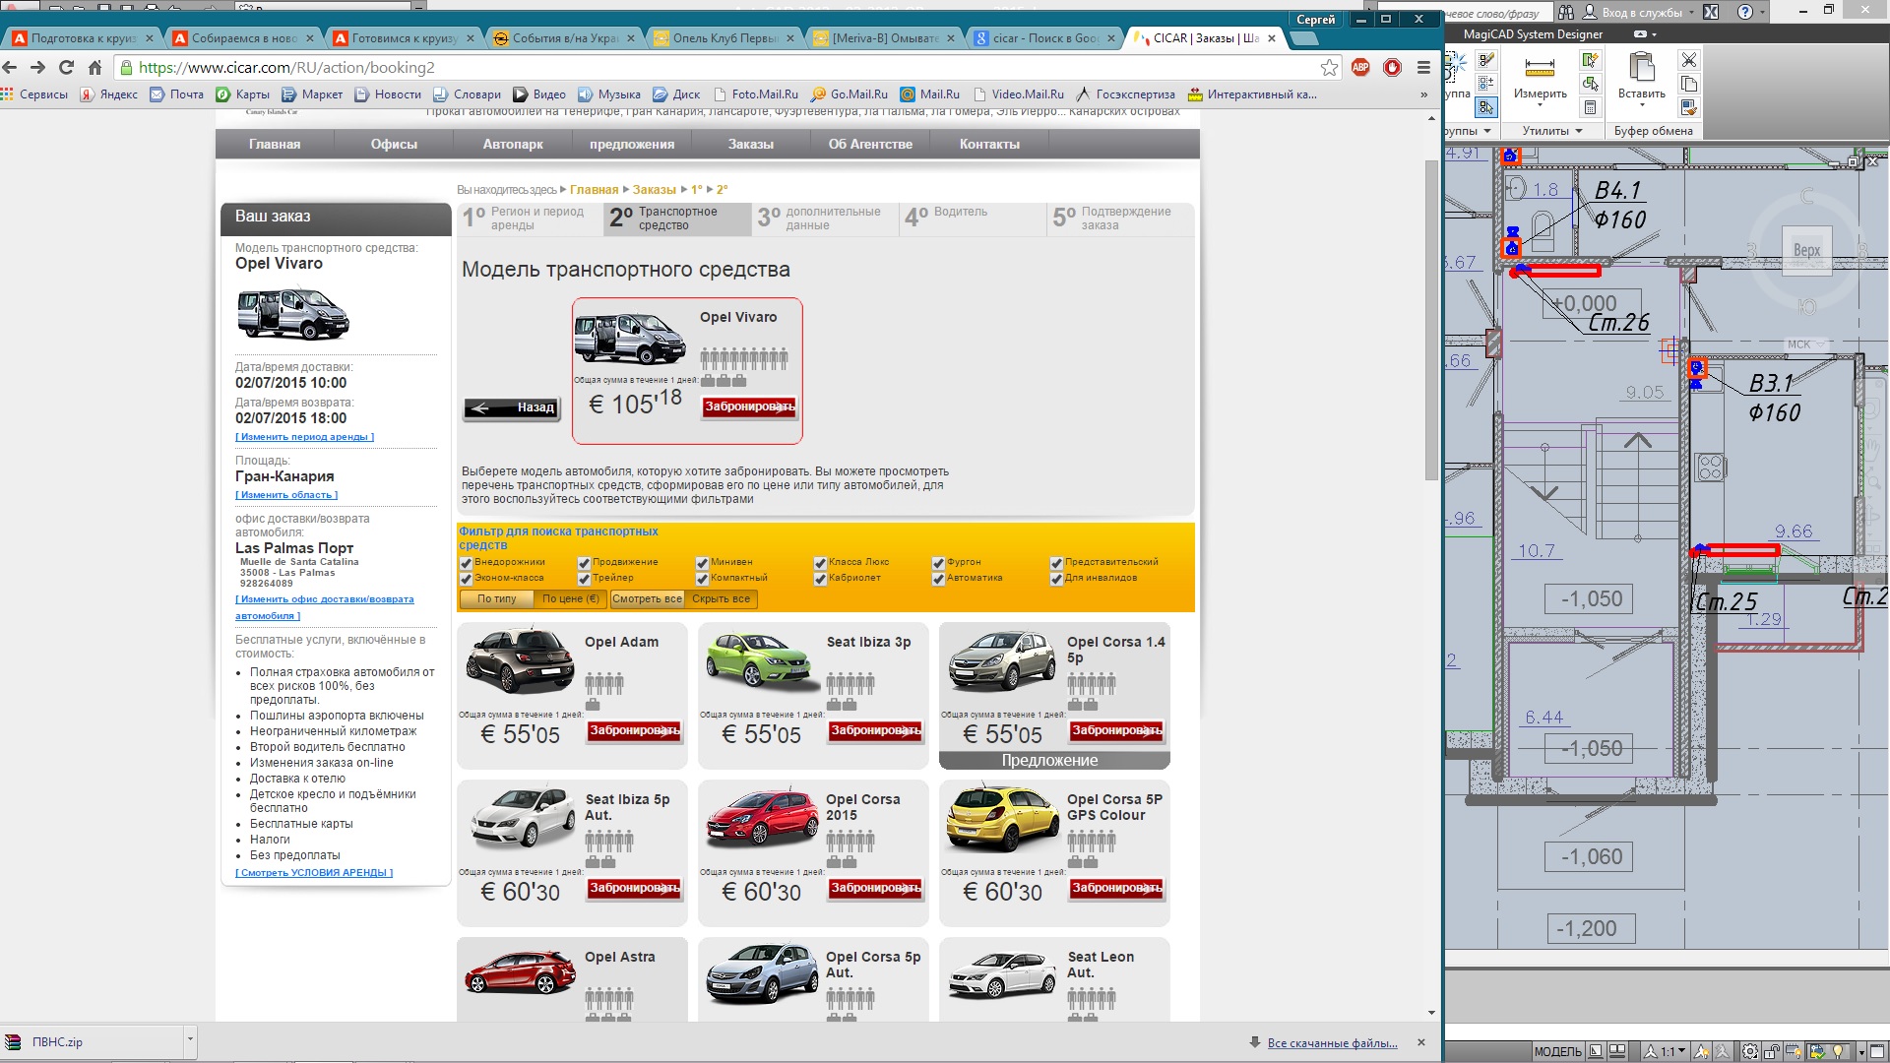Expand hidden bookmarks chevron in Chrome
Image resolution: width=1890 pixels, height=1063 pixels.
1423,94
